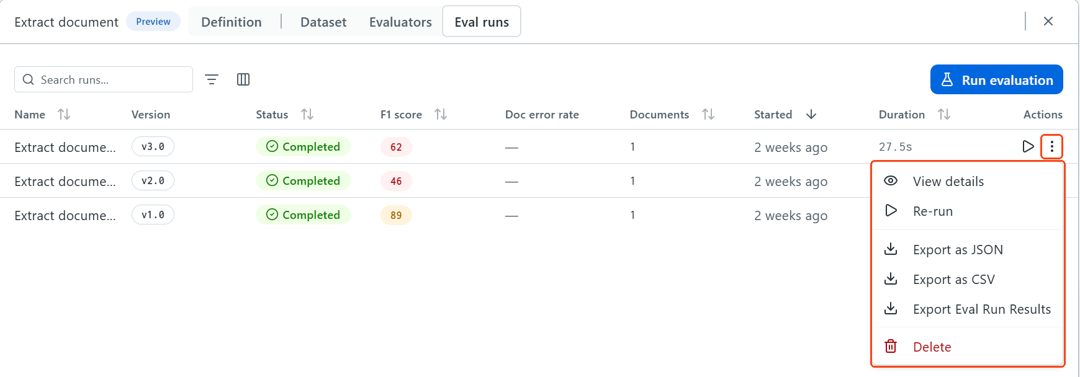Choose Export as CSV
1080x377 pixels.
click(968, 279)
